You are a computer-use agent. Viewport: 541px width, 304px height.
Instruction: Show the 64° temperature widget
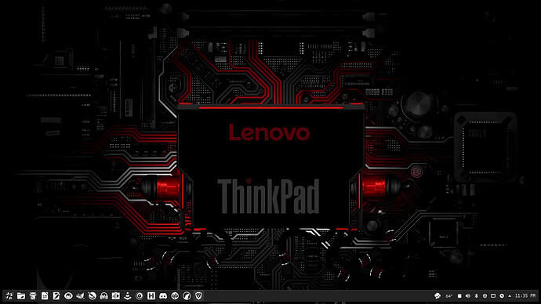pos(449,296)
